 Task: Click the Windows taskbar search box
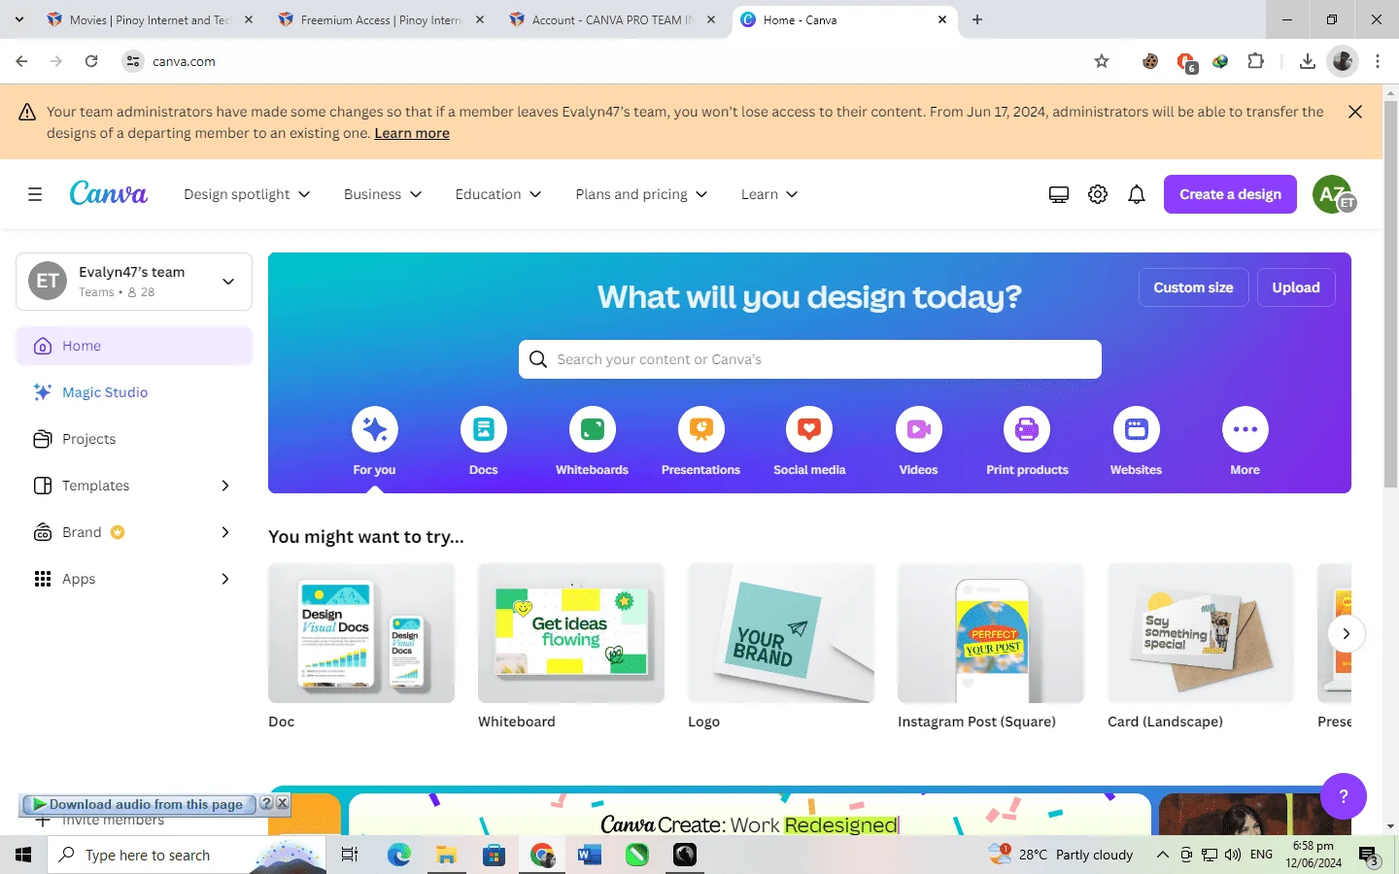tap(187, 855)
